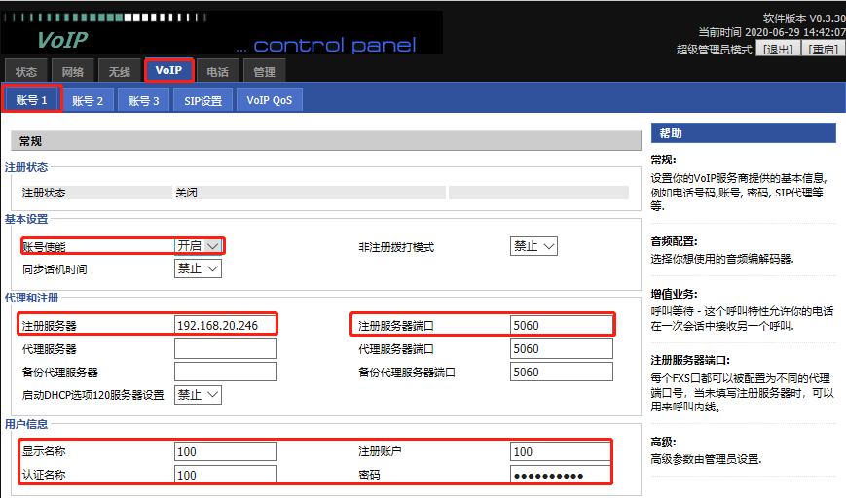
Task: Click the 注册服务器 address field
Action: tap(225, 325)
